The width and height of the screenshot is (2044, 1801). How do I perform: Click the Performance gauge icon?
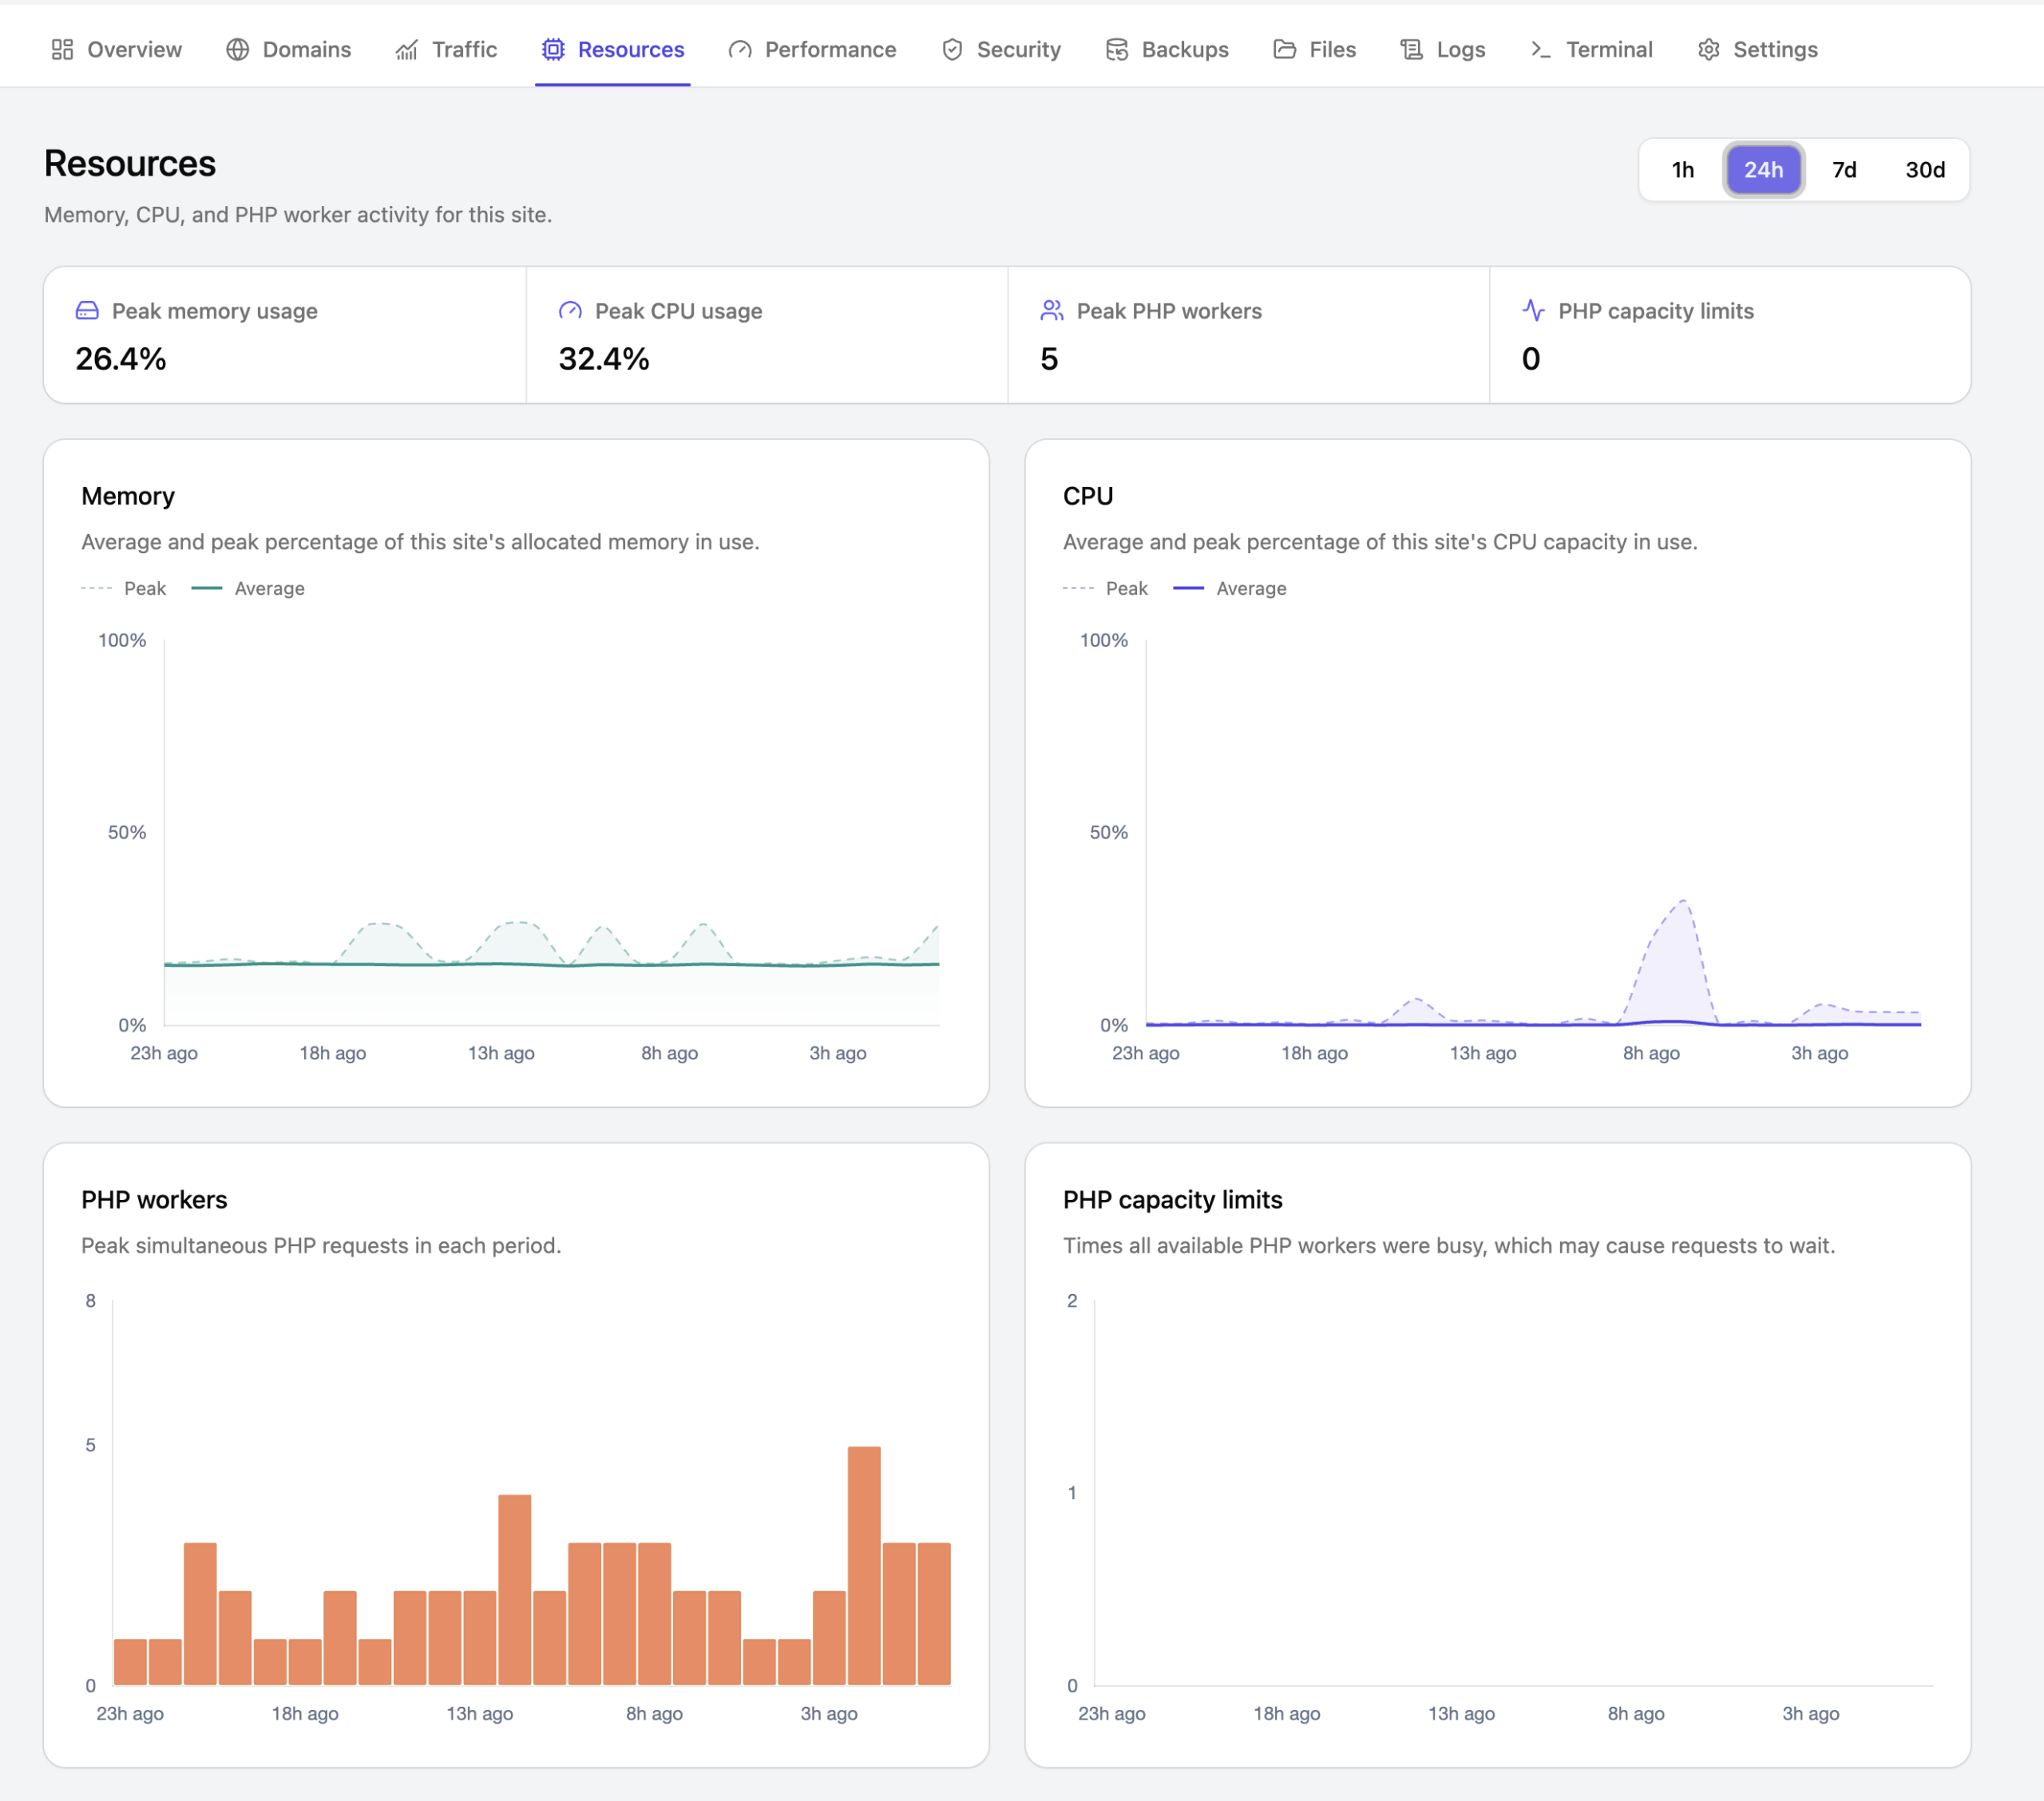740,49
